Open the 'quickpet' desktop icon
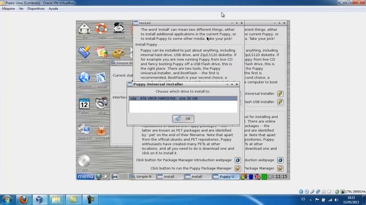Image resolution: width=366 pixels, height=205 pixels. point(102,130)
